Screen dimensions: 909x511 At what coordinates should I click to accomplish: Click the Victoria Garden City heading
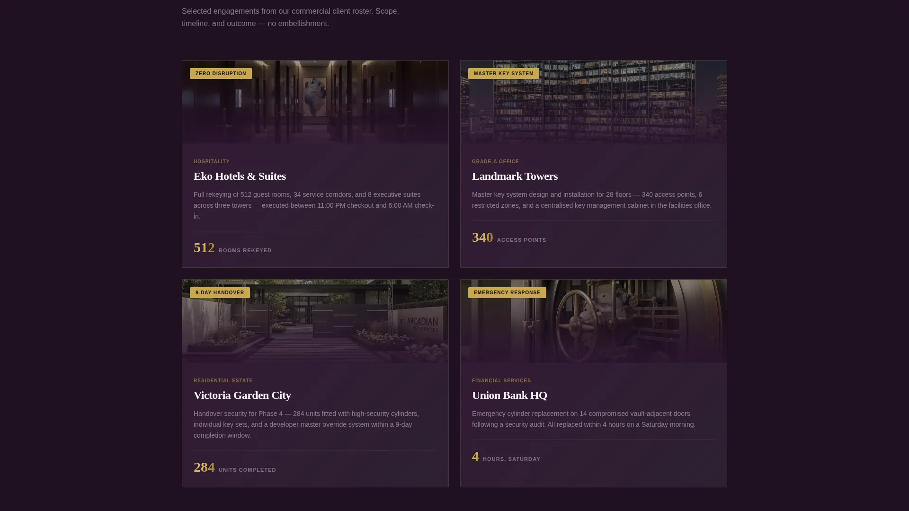(242, 395)
